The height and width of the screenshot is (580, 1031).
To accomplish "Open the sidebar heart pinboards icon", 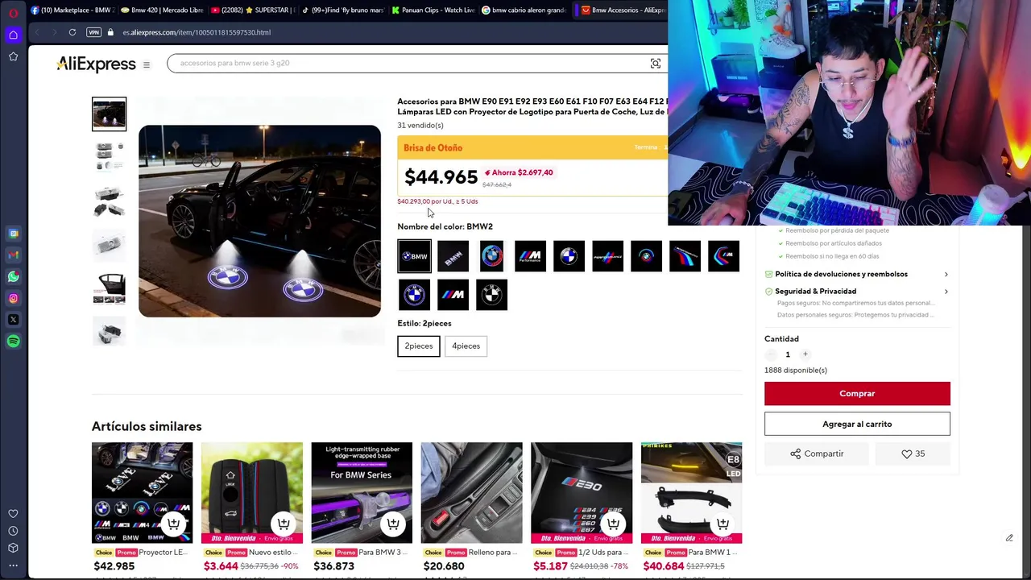I will click(x=13, y=514).
